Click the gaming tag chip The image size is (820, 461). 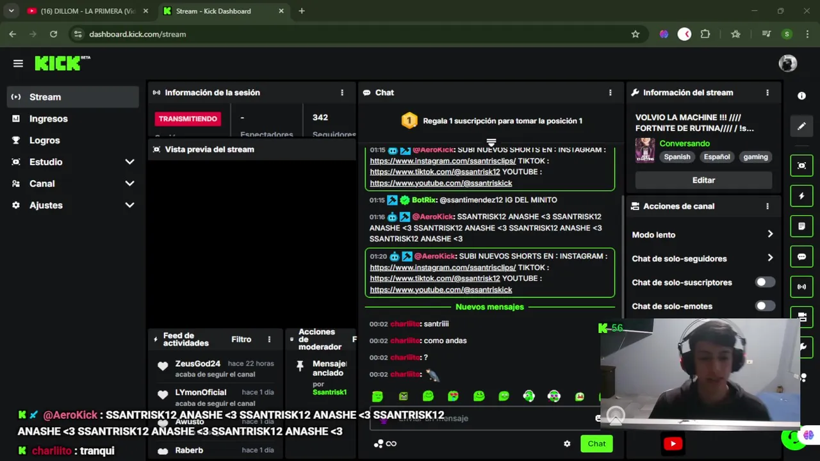755,157
